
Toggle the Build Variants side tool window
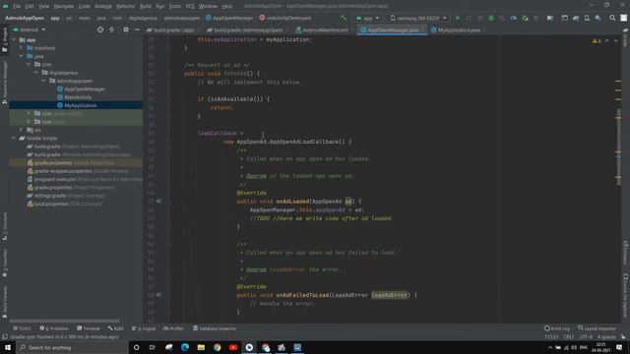[4, 302]
